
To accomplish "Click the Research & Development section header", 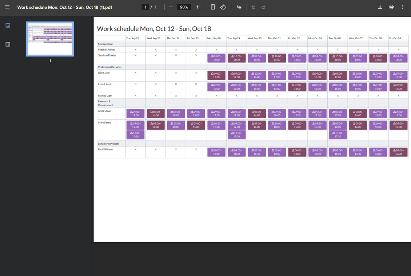I will pos(105,103).
